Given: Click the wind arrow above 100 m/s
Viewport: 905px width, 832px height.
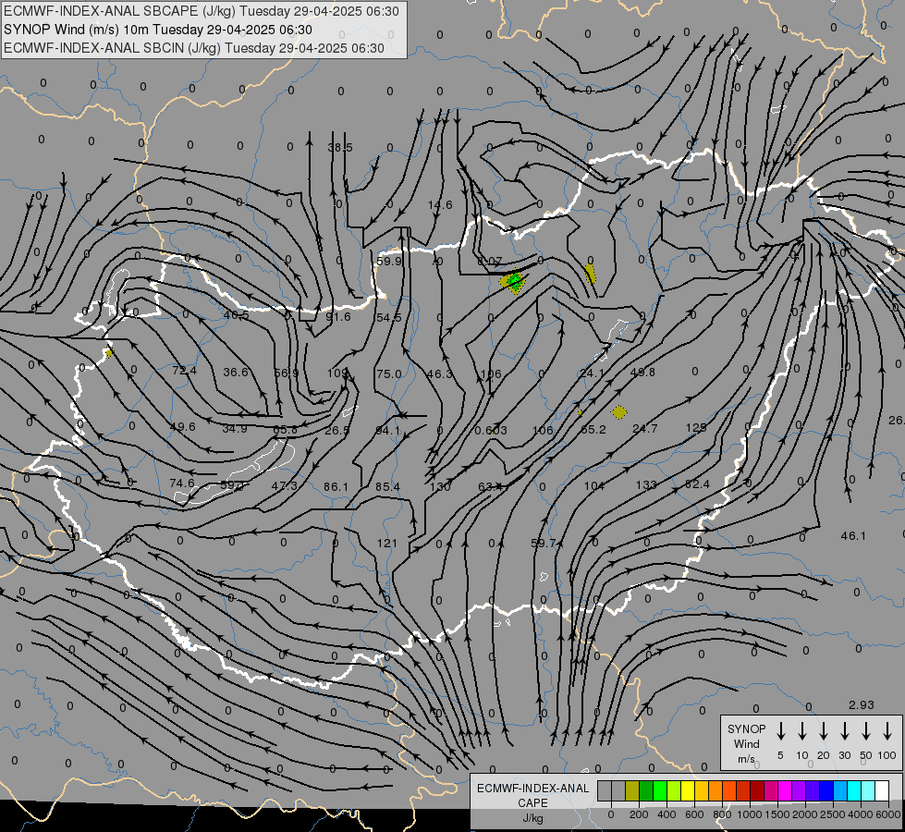Looking at the screenshot, I should pos(887,731).
